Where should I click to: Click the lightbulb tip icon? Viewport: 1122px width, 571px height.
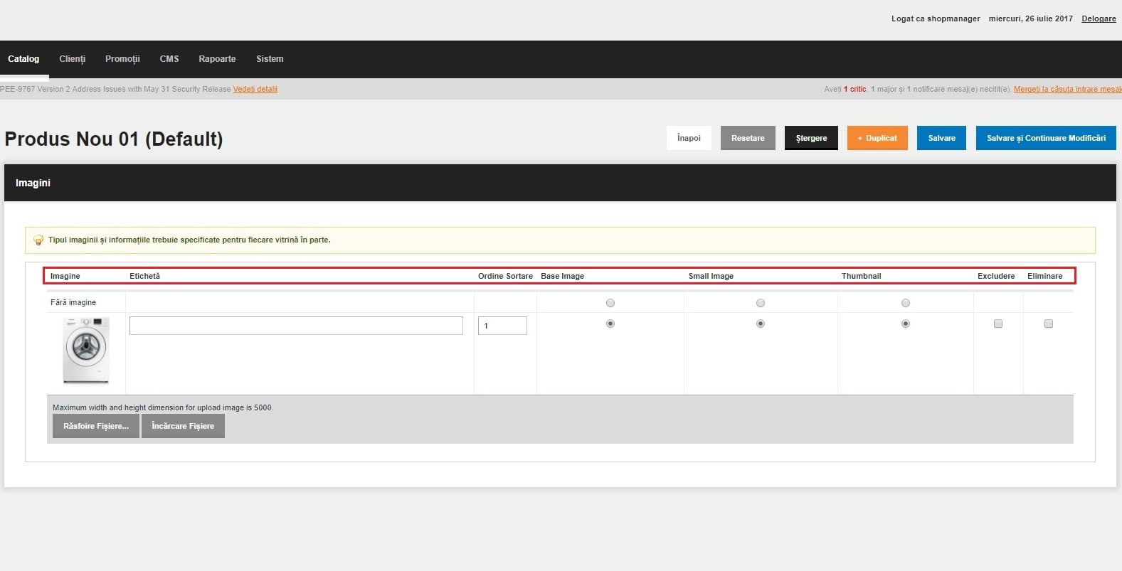click(x=38, y=240)
